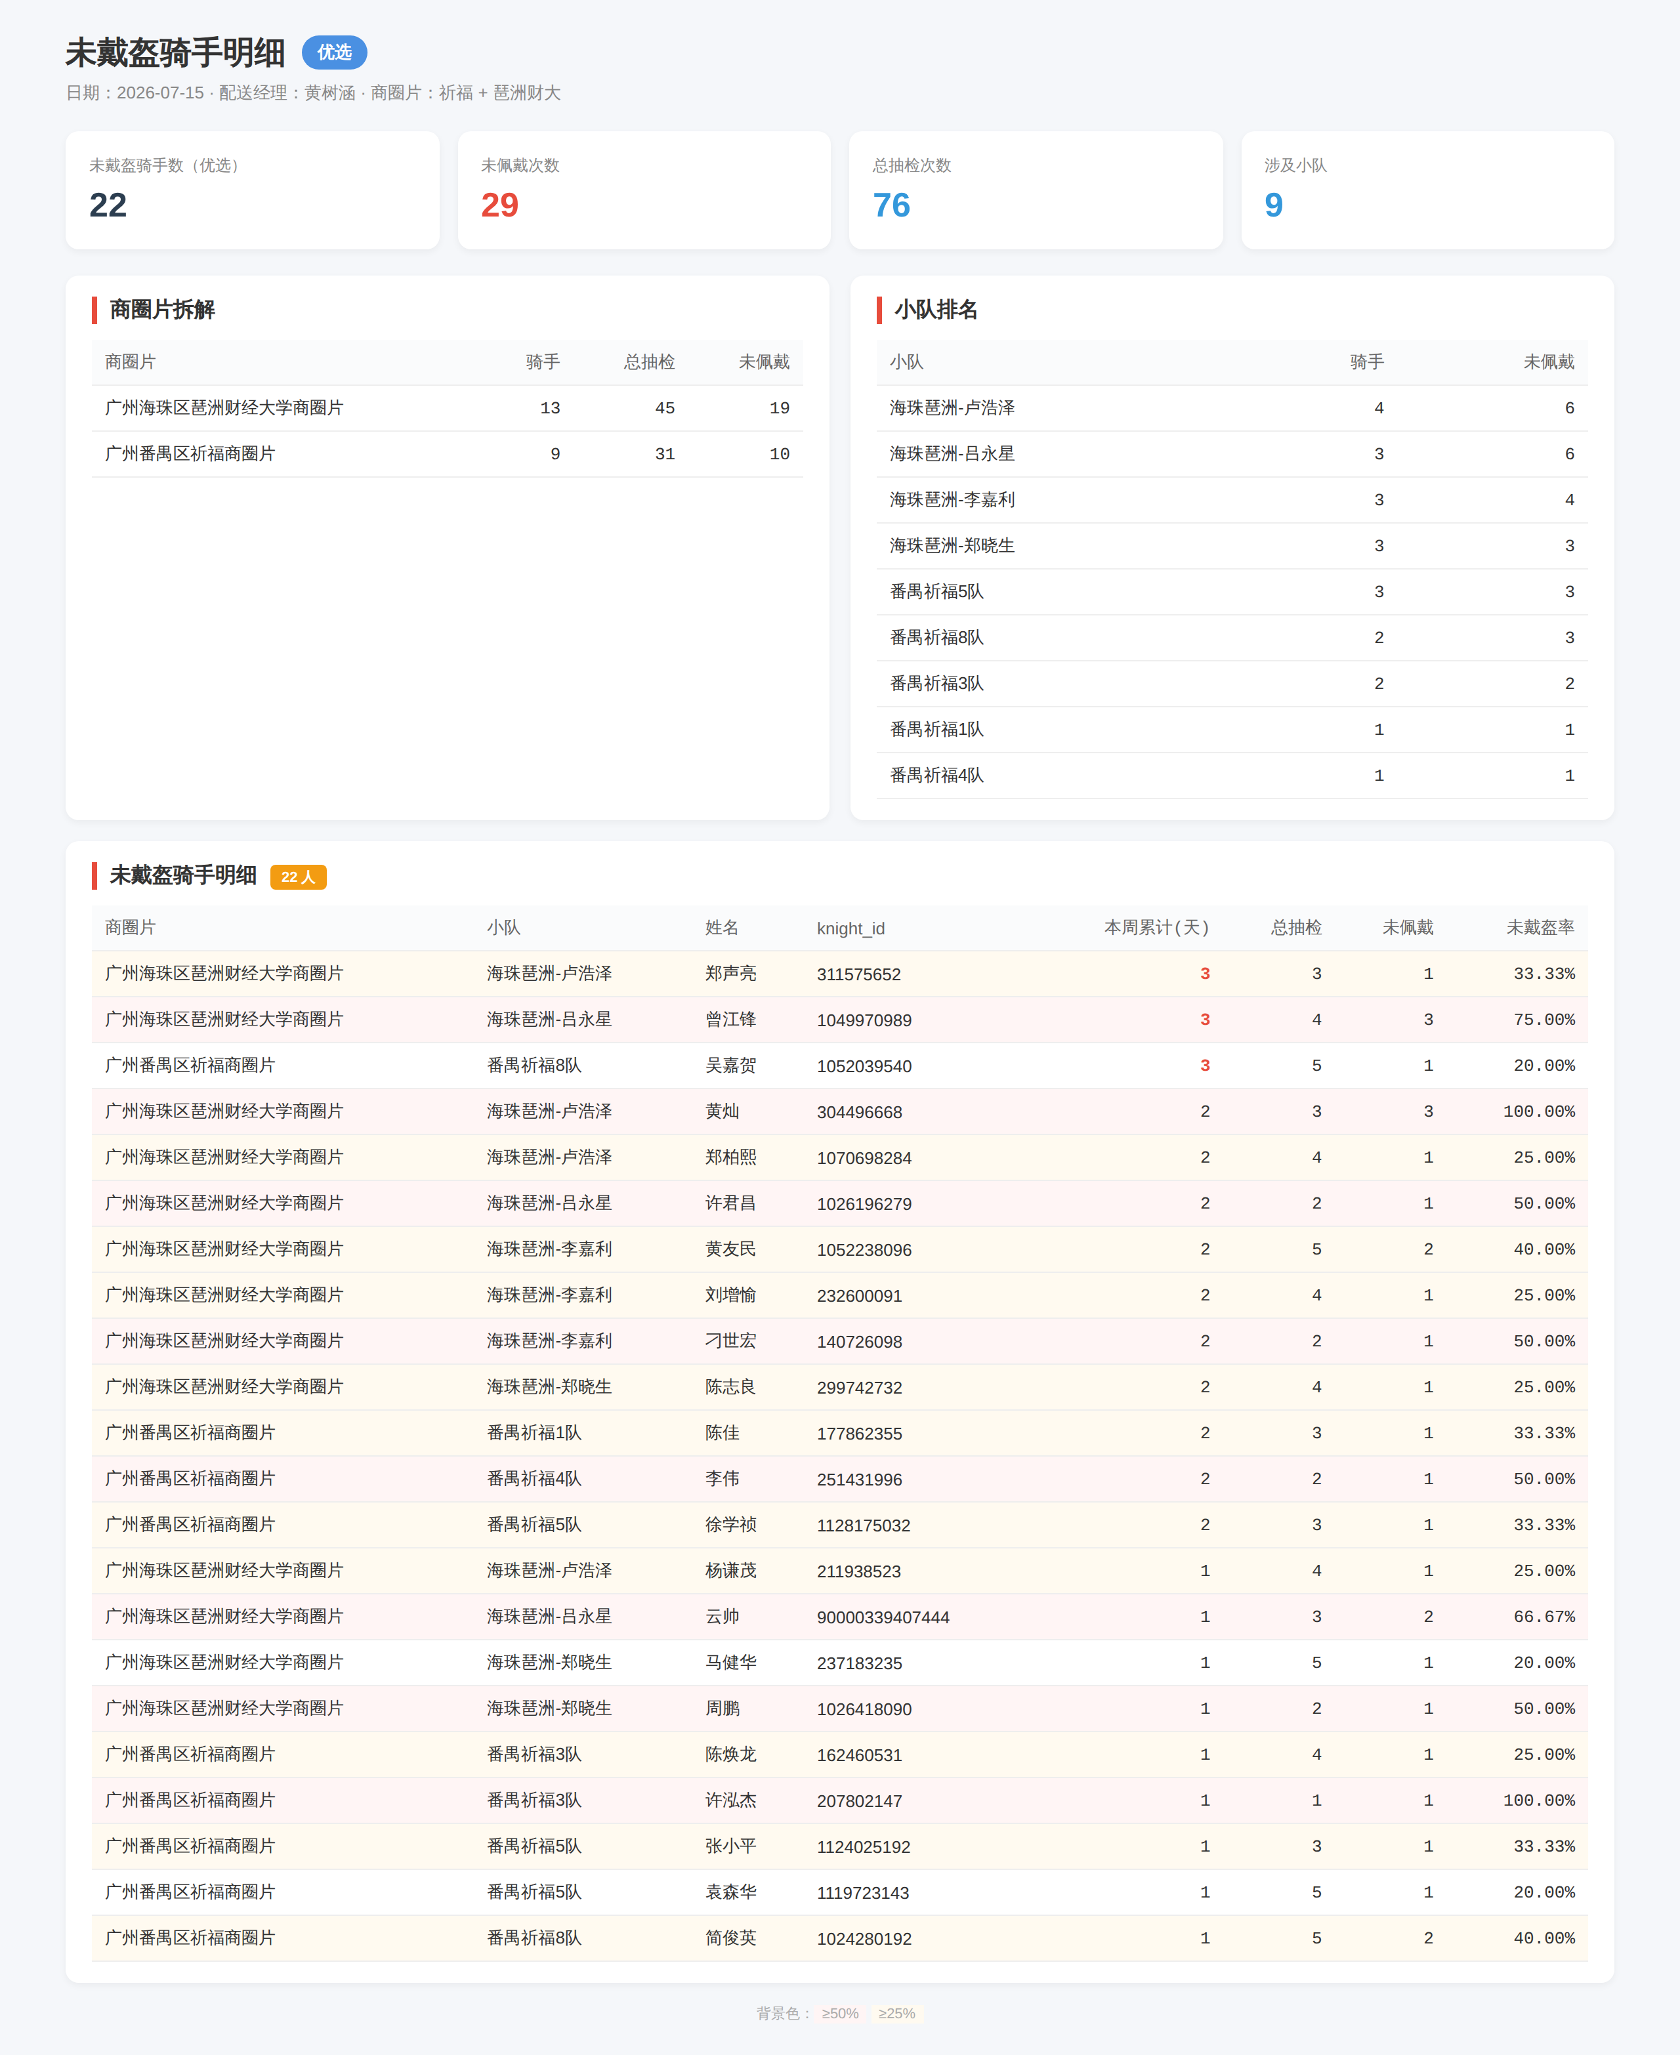Click the ≥25% legend swatch
The image size is (1680, 2055).
click(896, 2014)
